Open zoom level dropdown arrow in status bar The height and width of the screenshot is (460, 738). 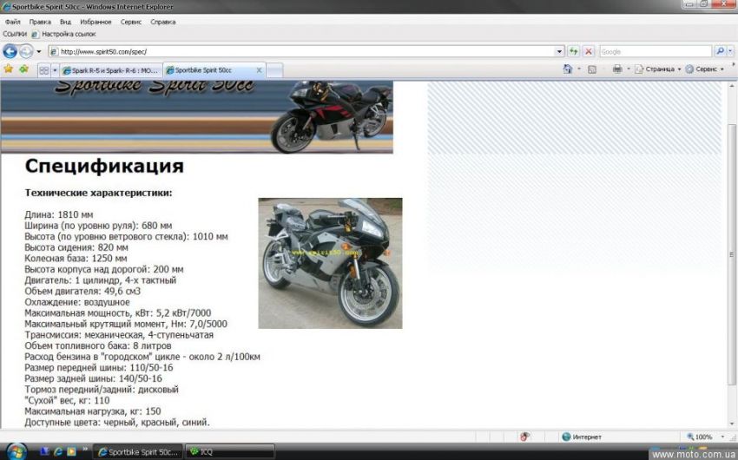coord(722,437)
